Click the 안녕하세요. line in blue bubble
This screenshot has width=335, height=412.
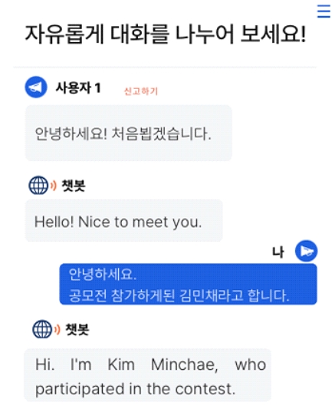103,274
